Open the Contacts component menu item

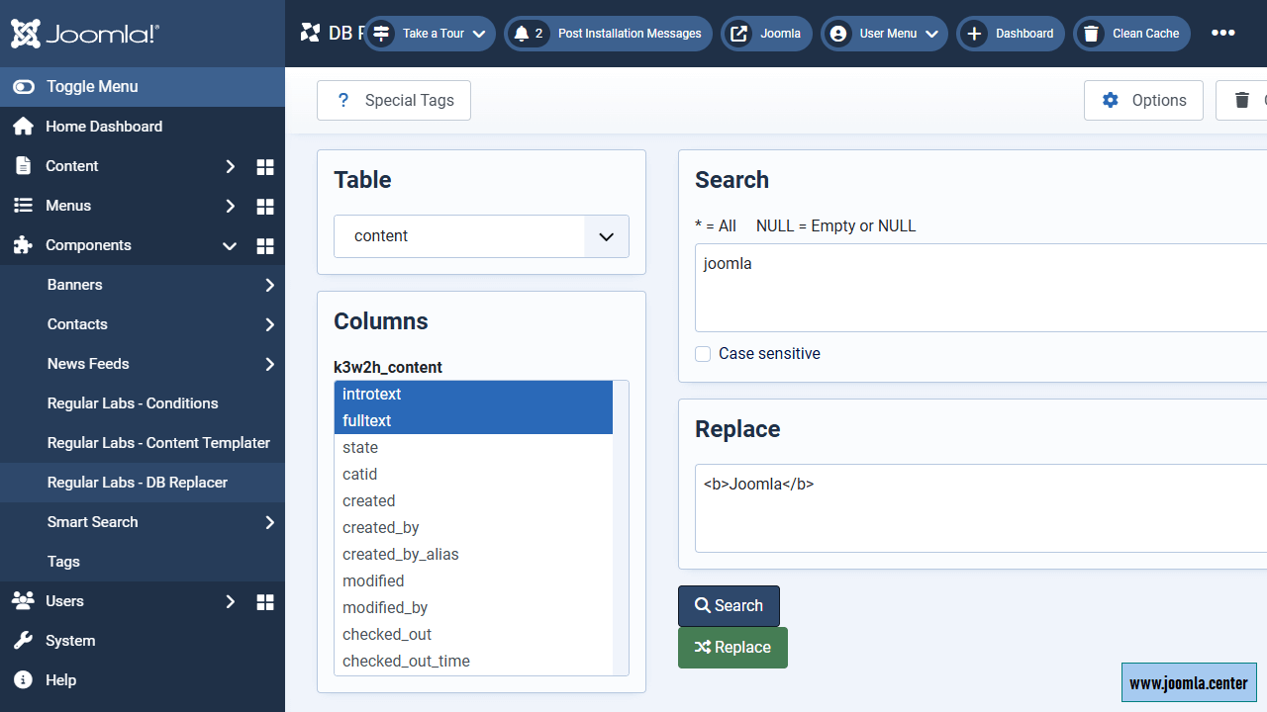(77, 324)
